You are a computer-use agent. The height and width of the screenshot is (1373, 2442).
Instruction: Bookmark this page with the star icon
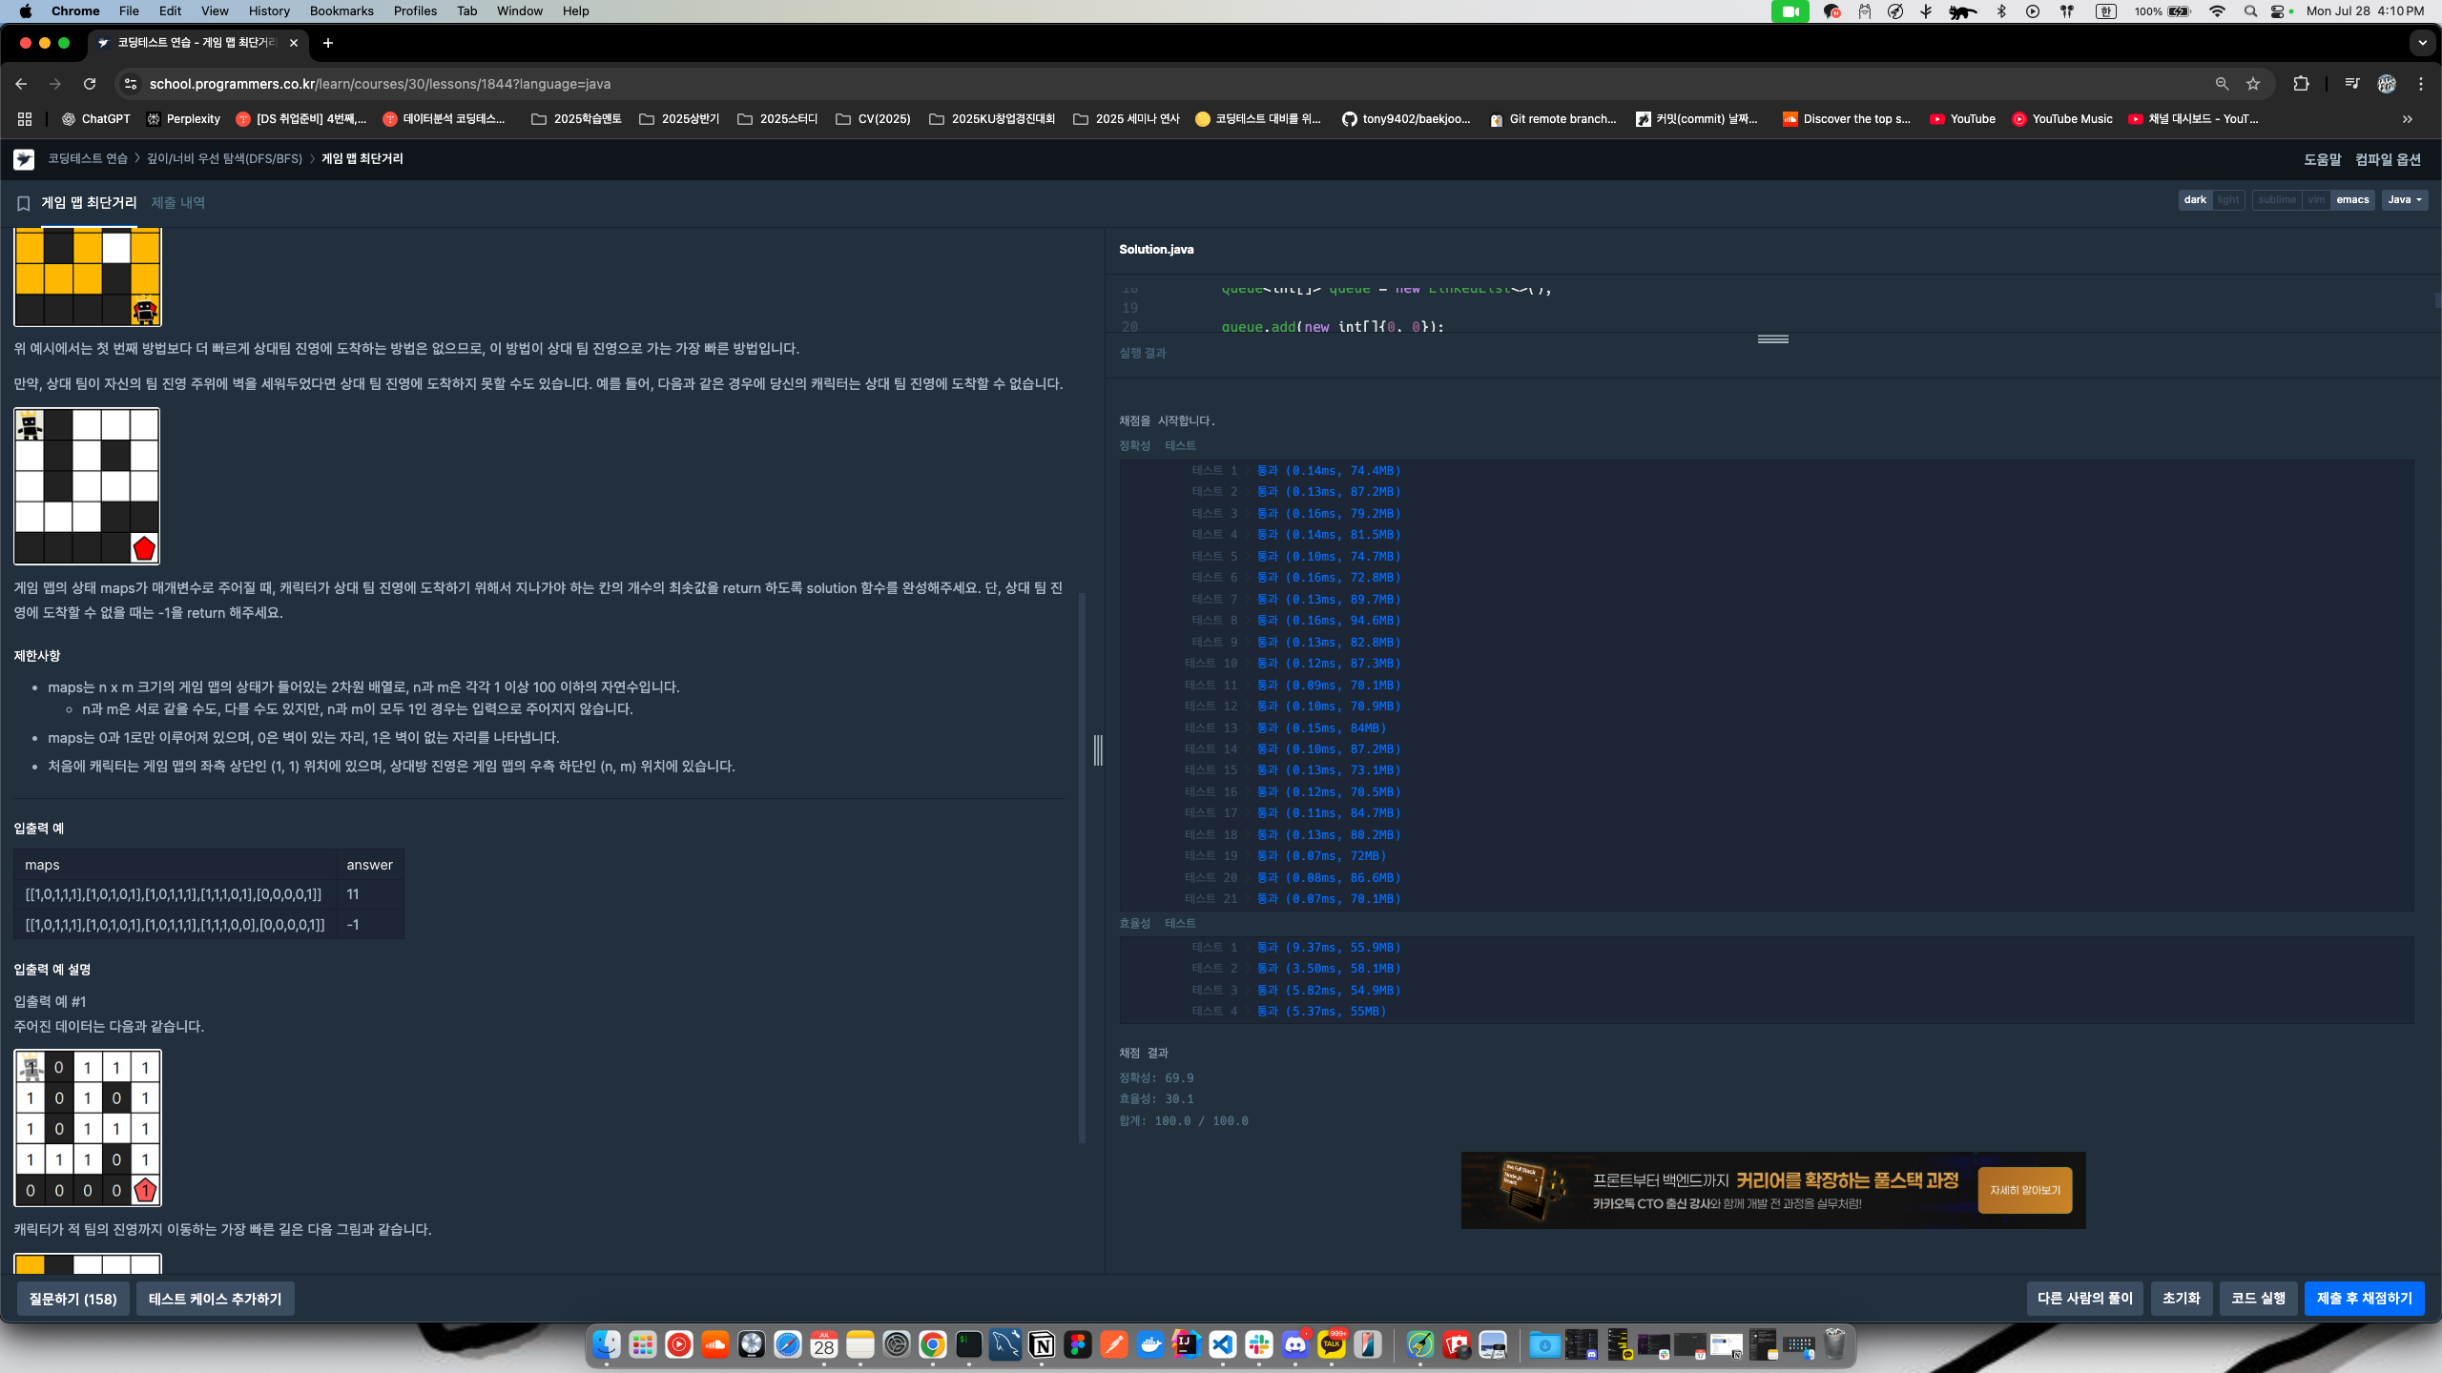[2253, 84]
